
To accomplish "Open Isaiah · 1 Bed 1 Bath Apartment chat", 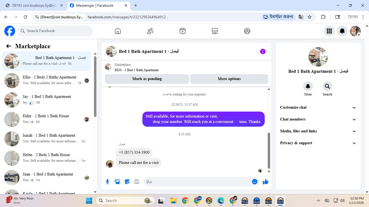I will pos(47,139).
